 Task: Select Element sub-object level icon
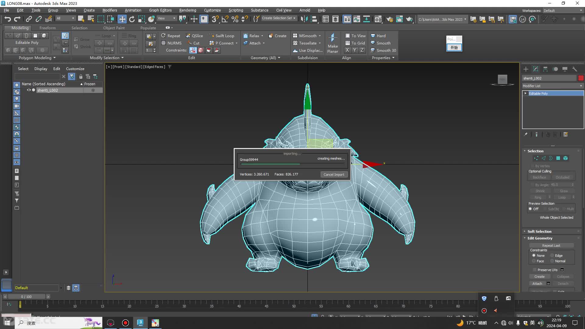tap(565, 158)
